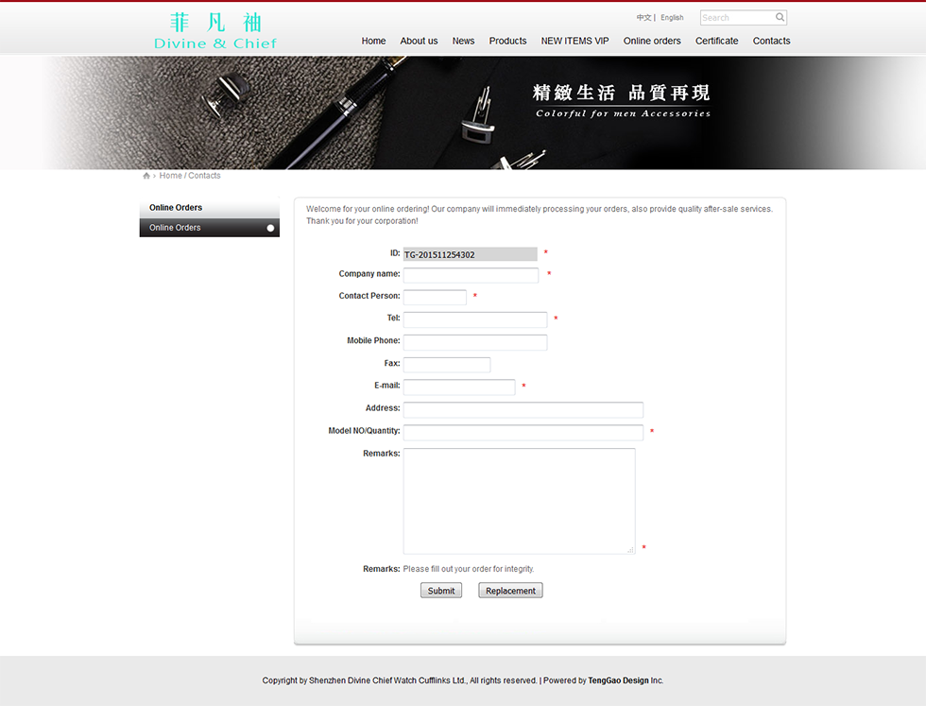Screen dimensions: 926x706
Task: Click the Replacement button
Action: [510, 590]
